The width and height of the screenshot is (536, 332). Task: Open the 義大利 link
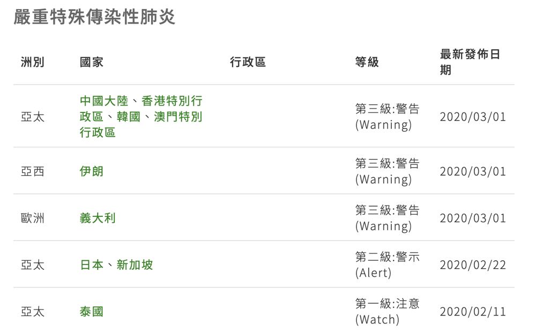pyautogui.click(x=98, y=218)
